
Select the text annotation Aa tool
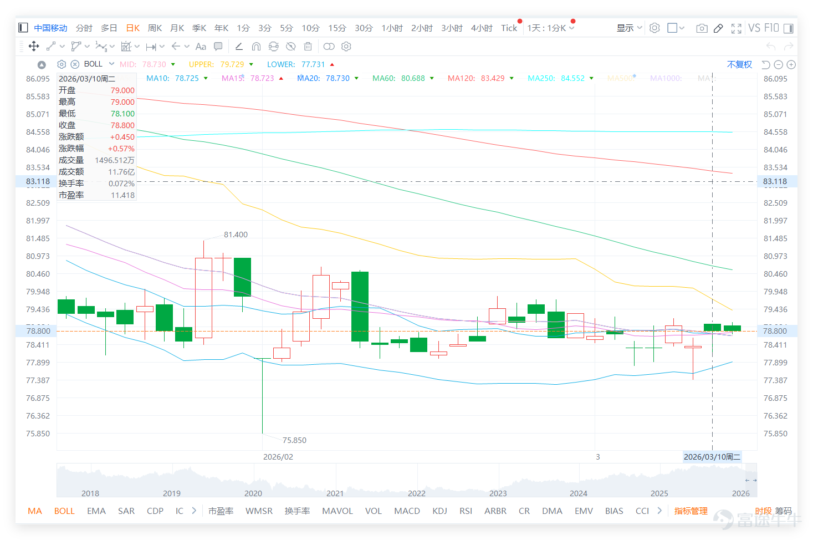(x=201, y=47)
